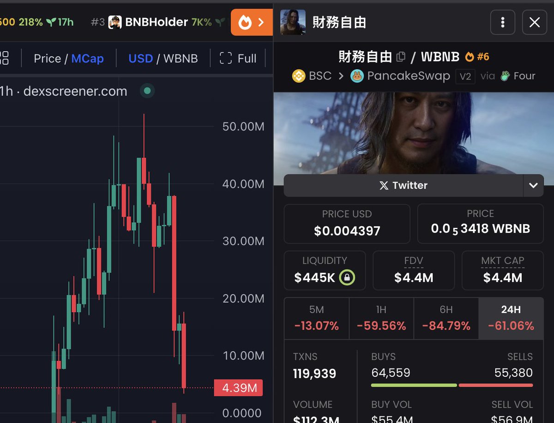Click the orange trending flame button
This screenshot has width=554, height=423.
[x=252, y=22]
